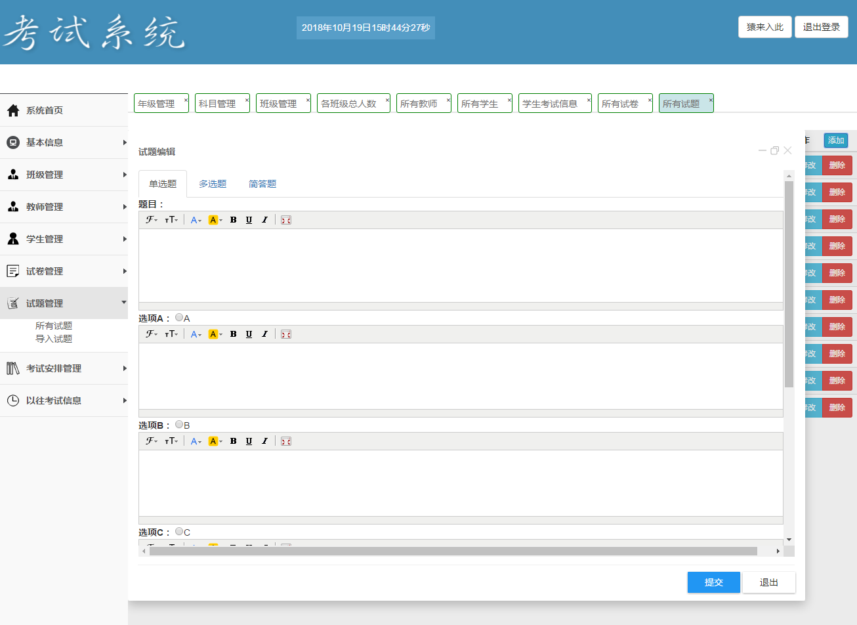Click the dialog's horizontal scrollbar right arrow
Image resolution: width=857 pixels, height=625 pixels.
click(778, 551)
